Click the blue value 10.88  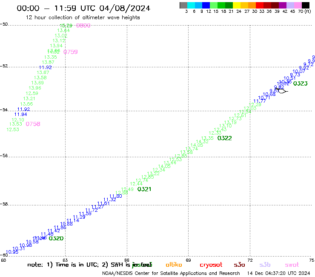66,224
